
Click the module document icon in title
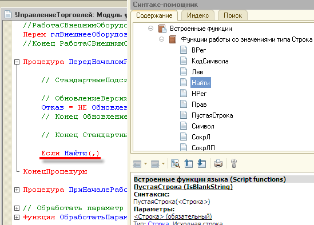pos(8,14)
